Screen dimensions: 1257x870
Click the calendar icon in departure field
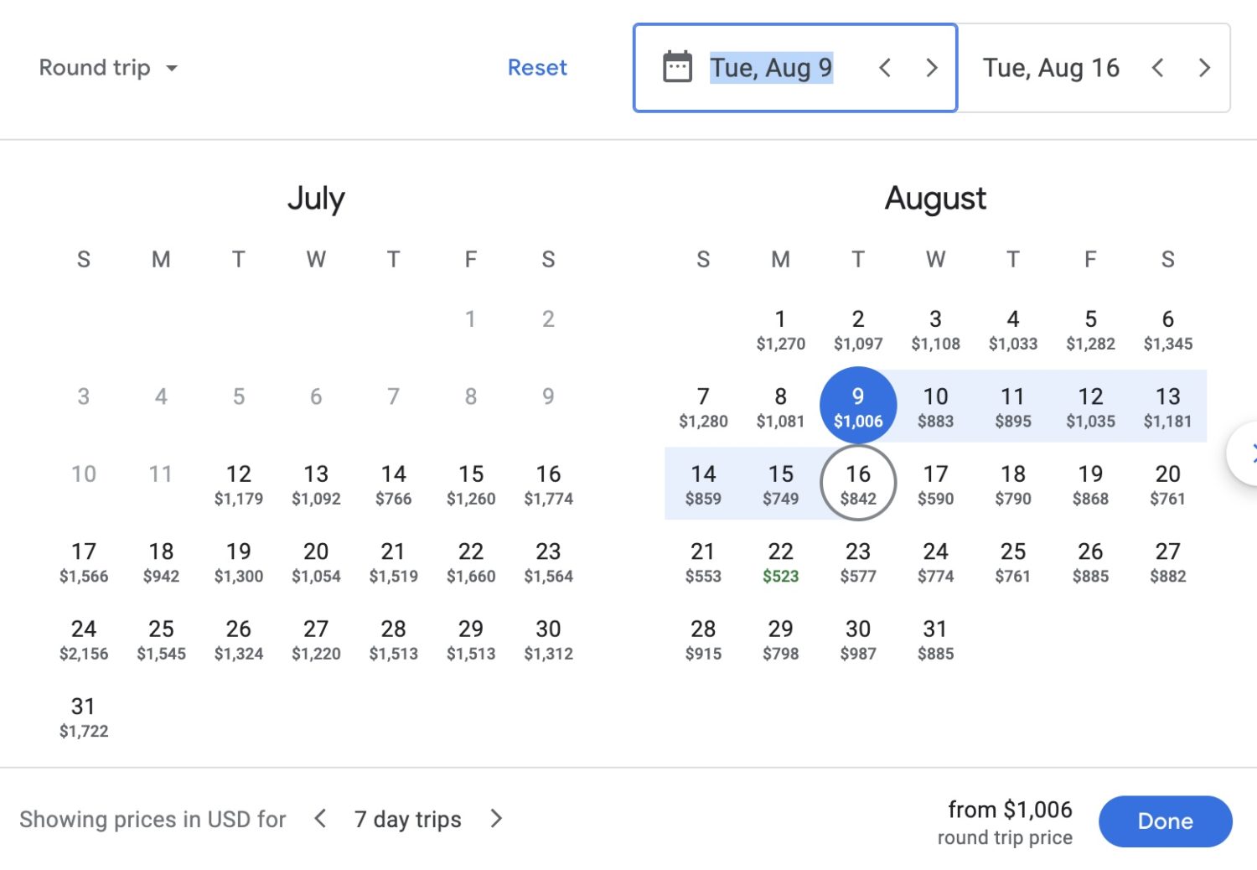pos(677,67)
